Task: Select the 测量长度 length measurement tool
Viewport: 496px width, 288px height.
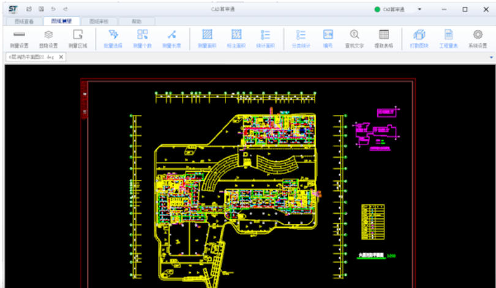Action: pos(172,39)
